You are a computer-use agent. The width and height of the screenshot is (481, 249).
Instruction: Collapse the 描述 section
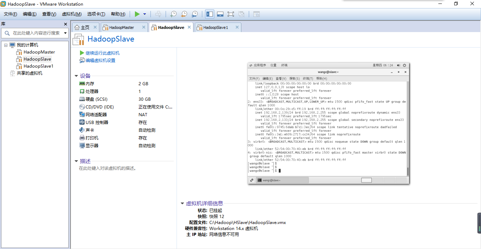76,161
